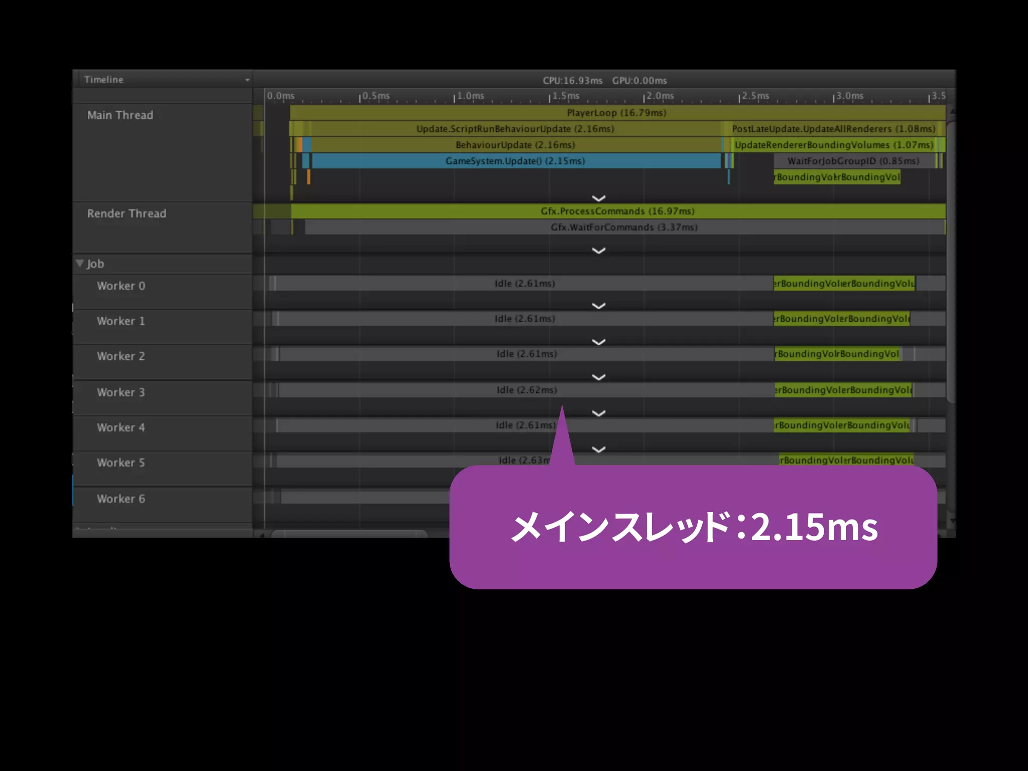Screen dimensions: 1028x771
Task: Select the PlayerLoop (16.79ms) bar
Action: pyautogui.click(x=617, y=112)
